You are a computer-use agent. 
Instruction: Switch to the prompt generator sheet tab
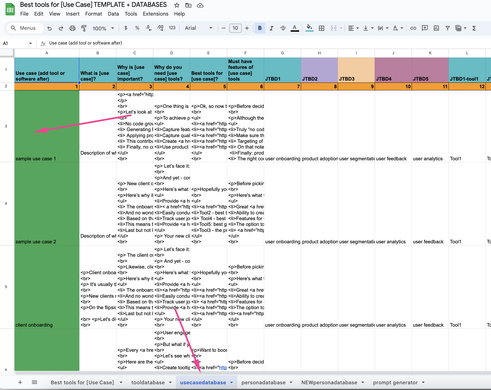click(395, 382)
